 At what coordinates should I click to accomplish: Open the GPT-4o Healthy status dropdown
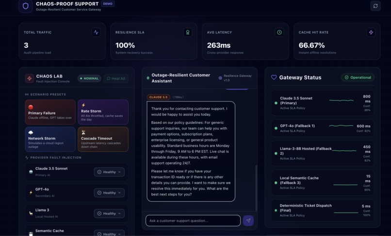[x=109, y=193]
